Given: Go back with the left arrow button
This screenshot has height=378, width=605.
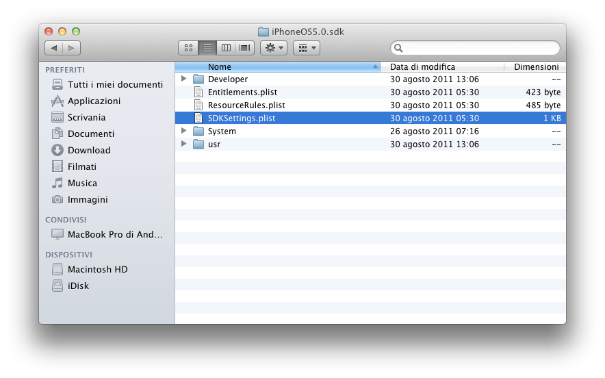Looking at the screenshot, I should 54,48.
